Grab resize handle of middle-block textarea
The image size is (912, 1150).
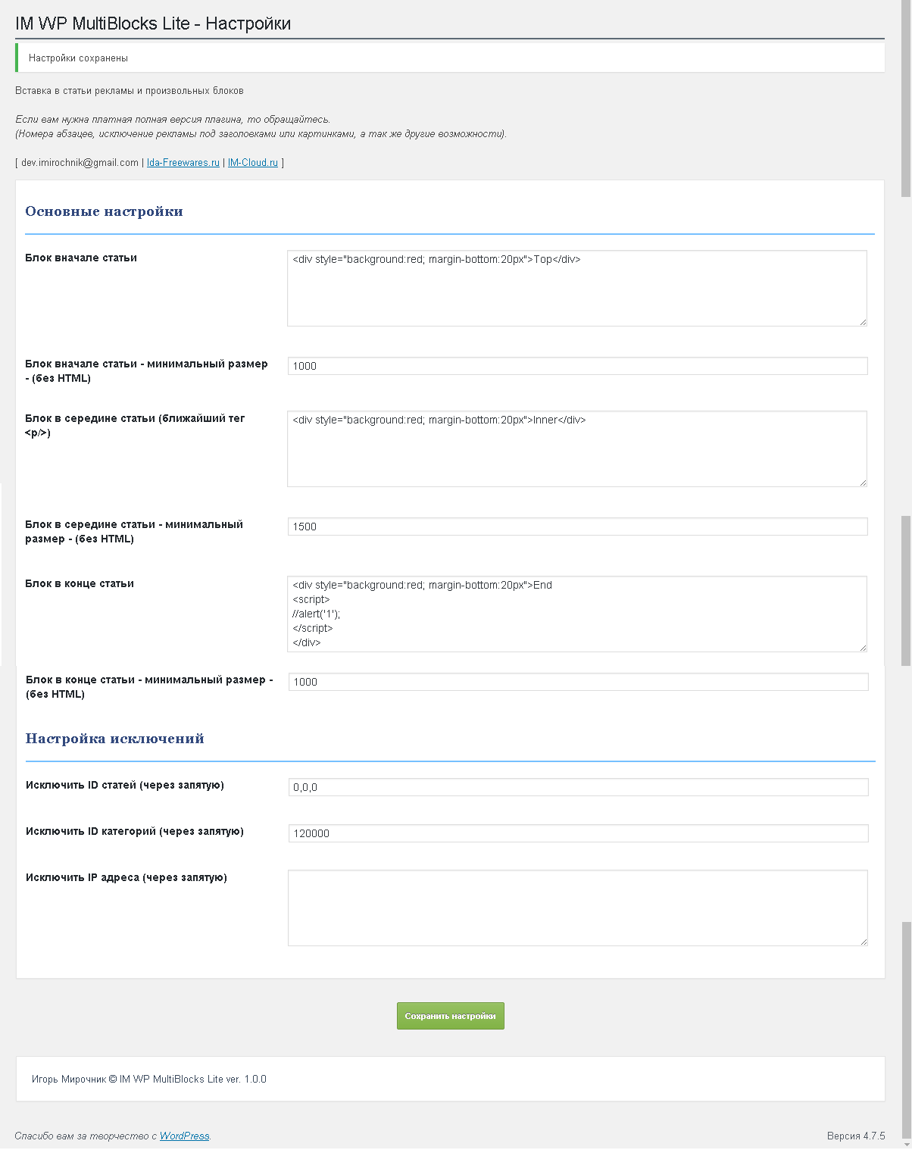click(x=863, y=483)
